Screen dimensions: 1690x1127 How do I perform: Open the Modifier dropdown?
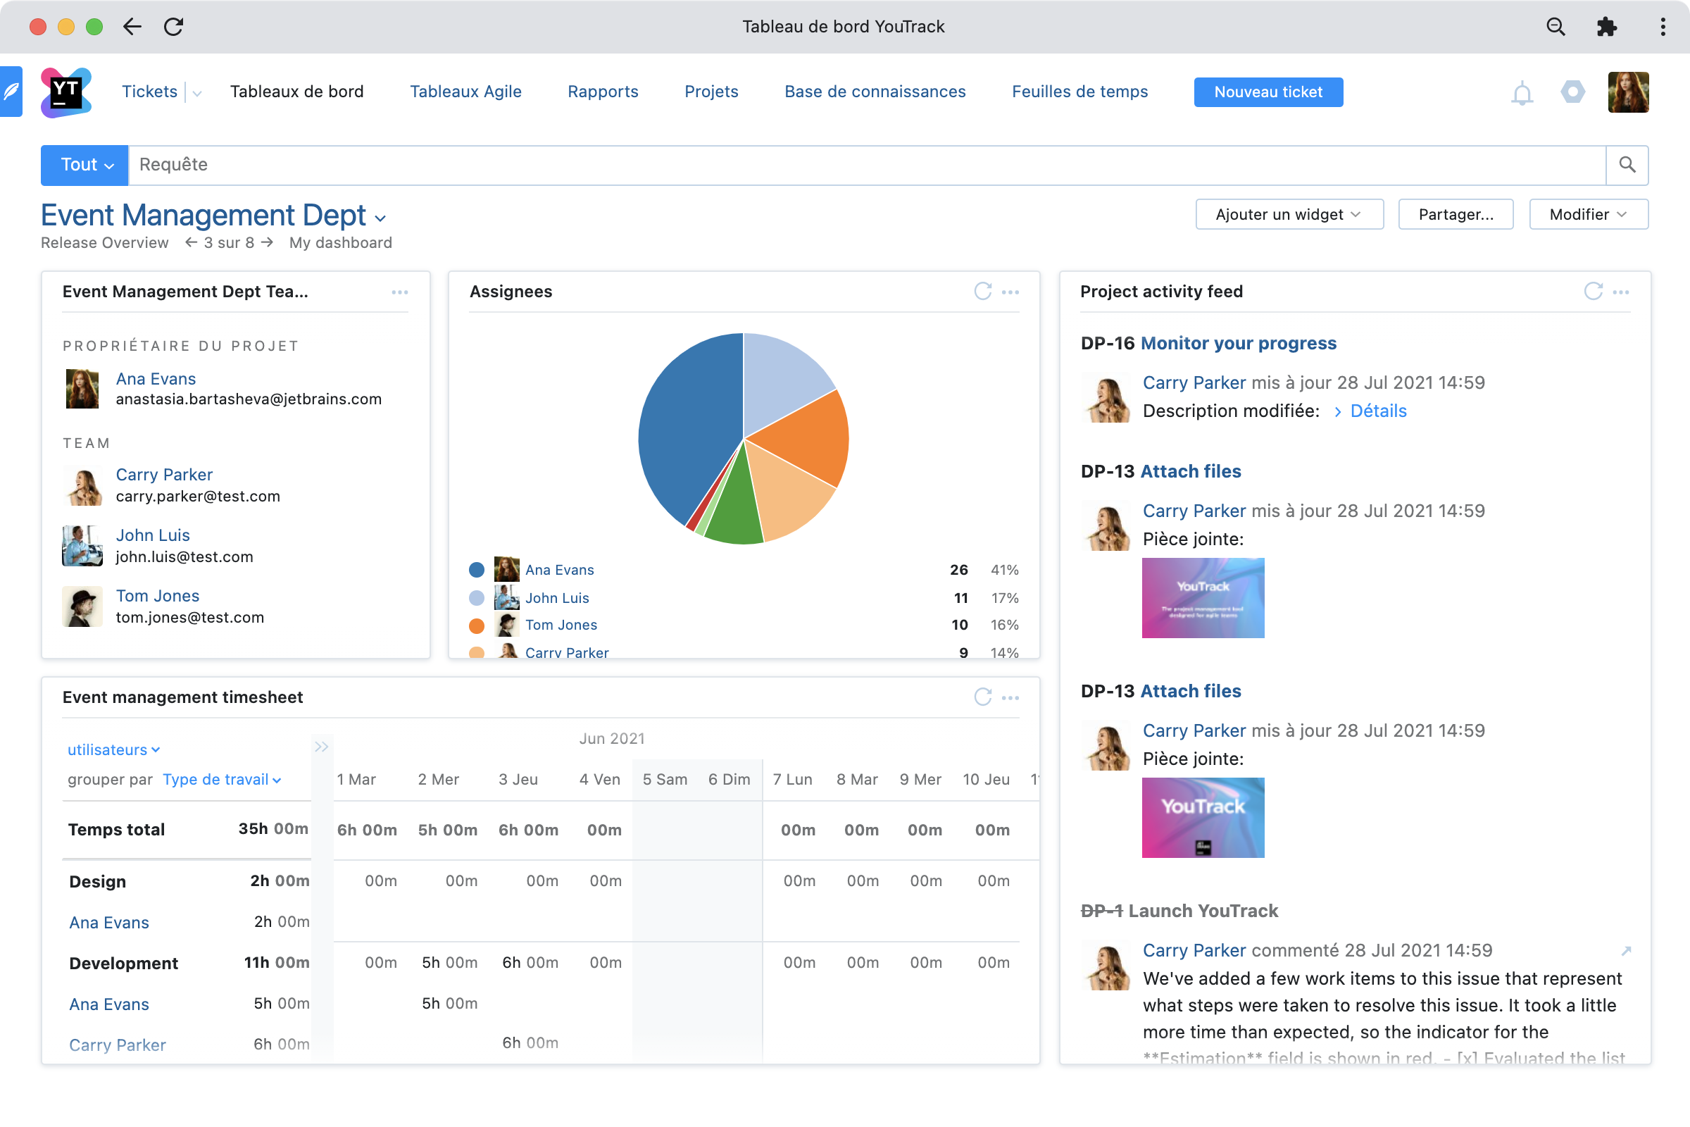click(1588, 214)
